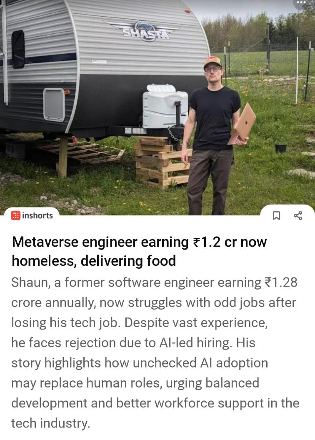The height and width of the screenshot is (440, 315).
Task: Tap the share icon
Action: (298, 215)
